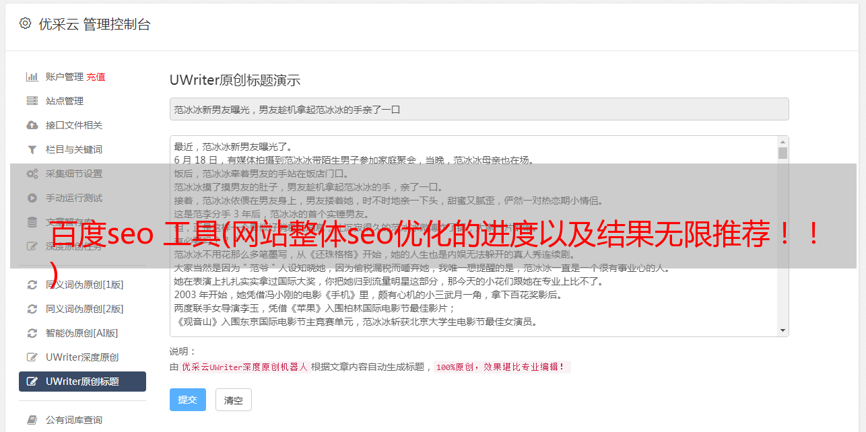This screenshot has height=432, width=866.
Task: Click the gear icon beside 优采云 管理控制台
Action: pos(25,24)
